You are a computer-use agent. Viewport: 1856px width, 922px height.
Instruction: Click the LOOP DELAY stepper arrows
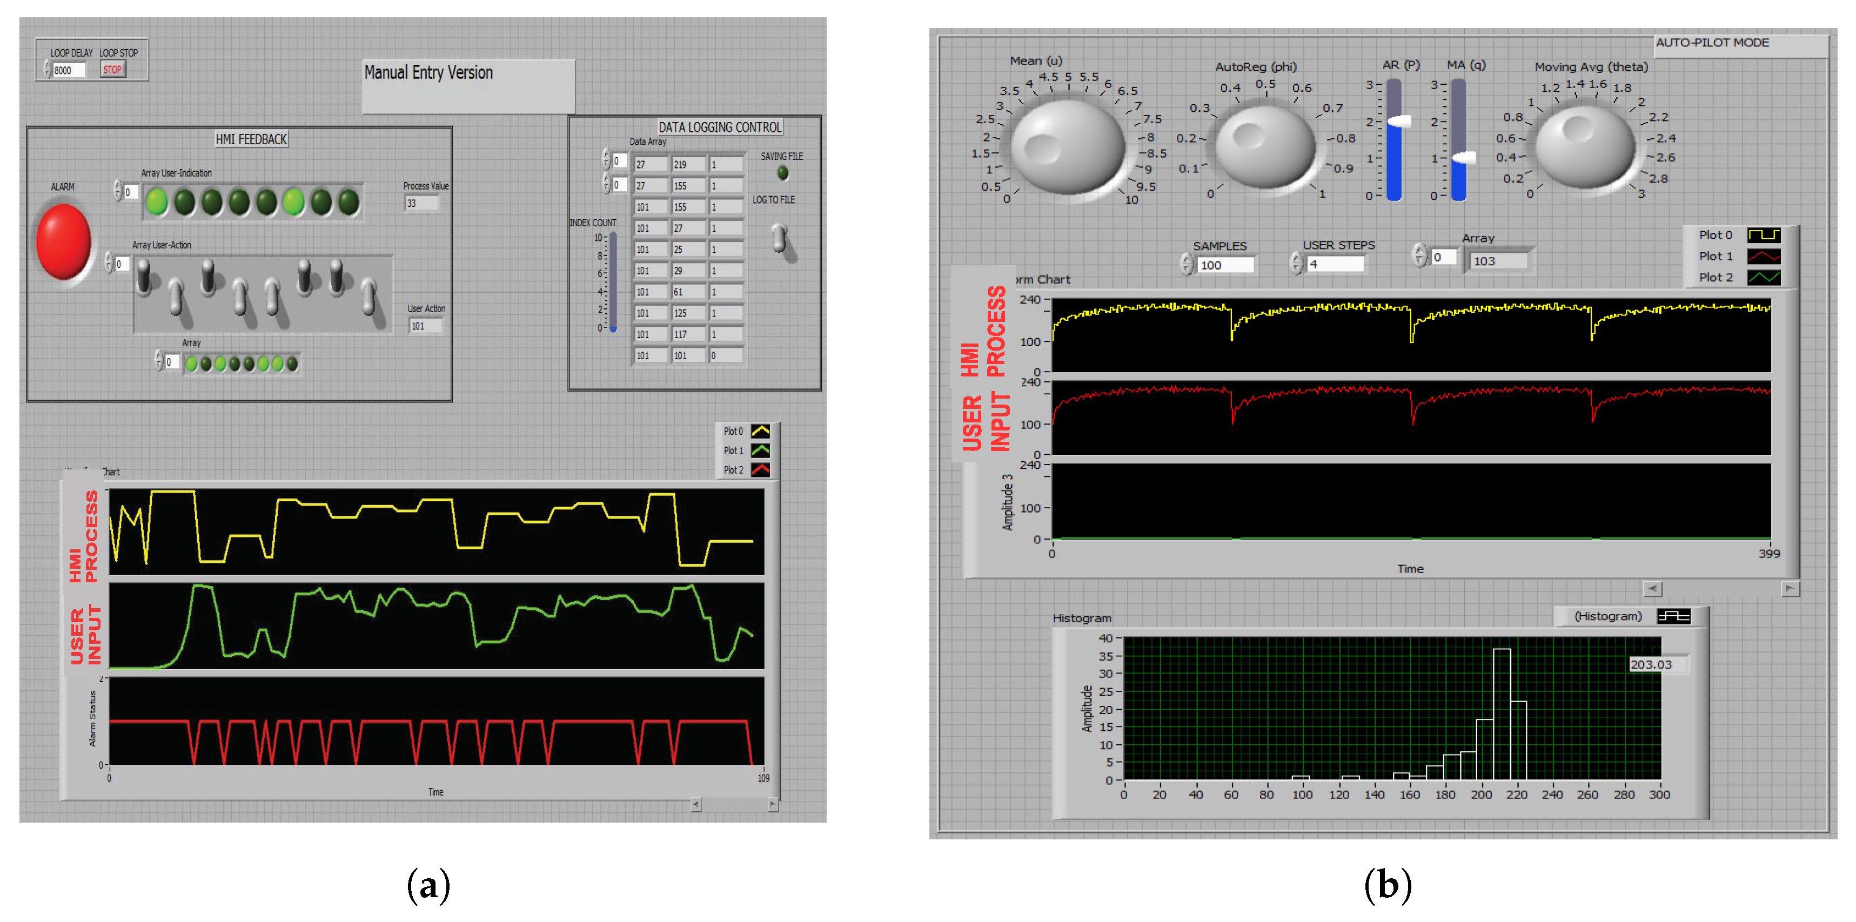click(x=48, y=70)
